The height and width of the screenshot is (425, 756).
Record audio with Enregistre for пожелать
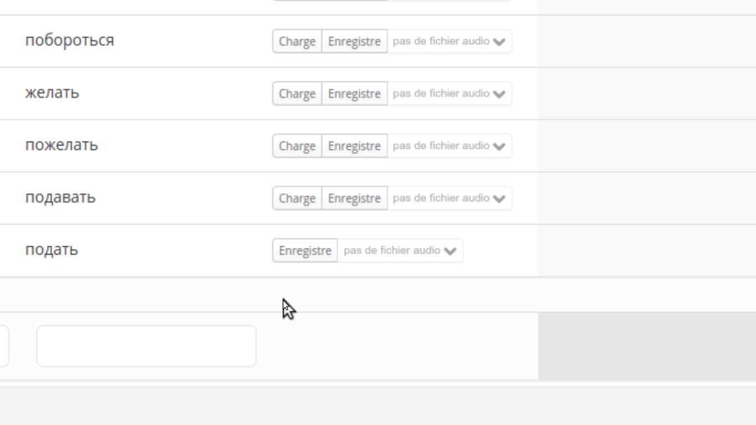(x=354, y=146)
